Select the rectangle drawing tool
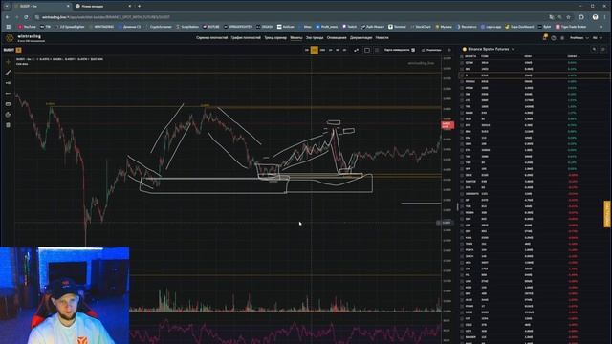Screen dimensions: 612x344 coord(8,104)
